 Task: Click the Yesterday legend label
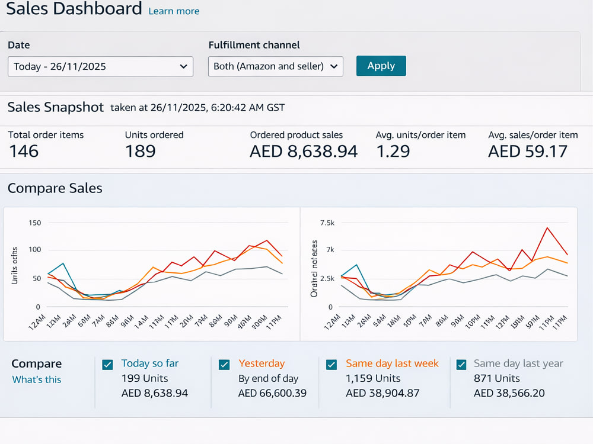[262, 363]
